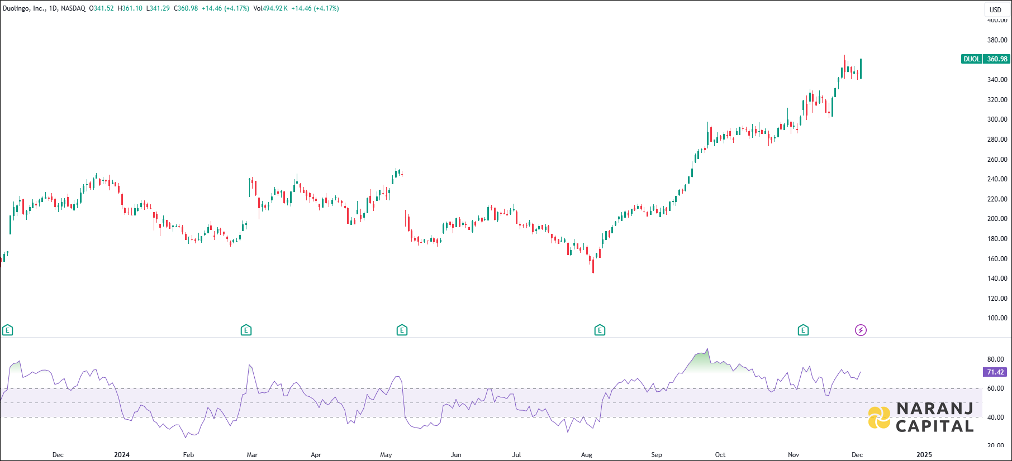The height and width of the screenshot is (461, 1012).
Task: Click the earnings marker icon near March
Action: click(246, 330)
